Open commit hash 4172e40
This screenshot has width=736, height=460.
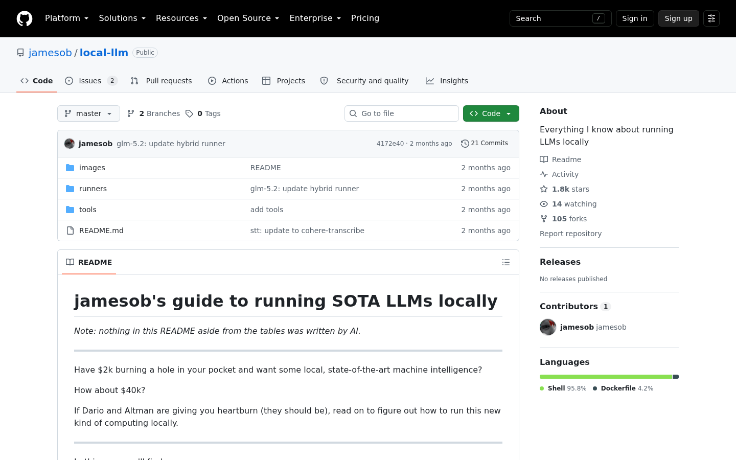tap(390, 144)
